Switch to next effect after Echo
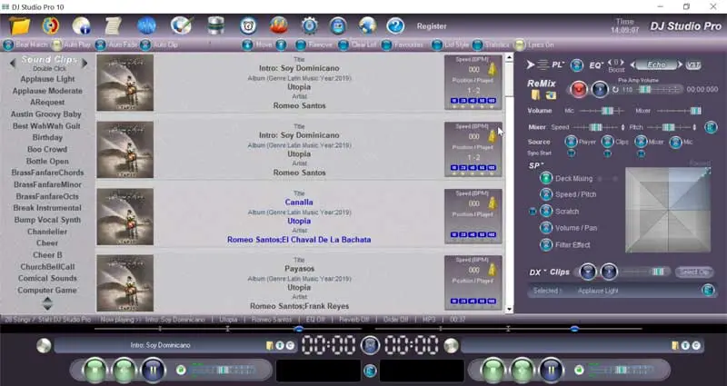727x386 pixels. coord(680,64)
